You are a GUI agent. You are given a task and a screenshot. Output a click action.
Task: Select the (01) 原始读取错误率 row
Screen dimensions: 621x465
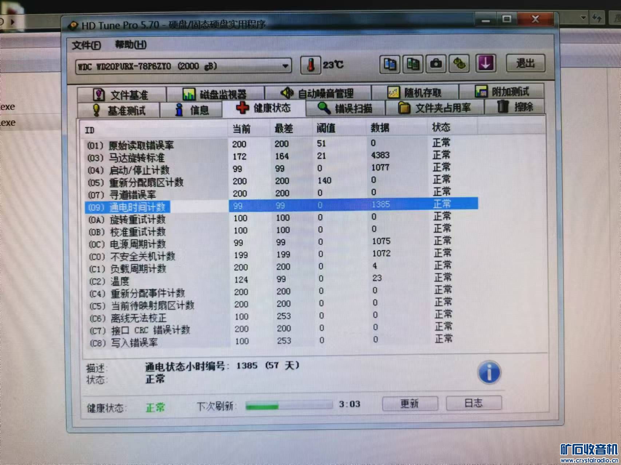(281, 144)
